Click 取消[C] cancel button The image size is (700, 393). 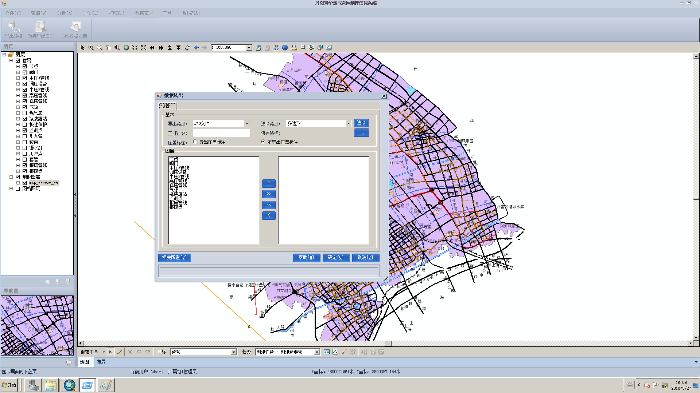(366, 258)
